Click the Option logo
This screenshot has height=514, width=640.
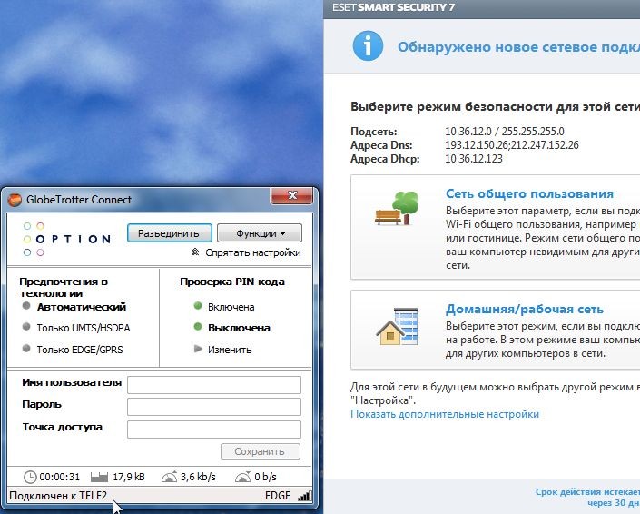point(66,238)
